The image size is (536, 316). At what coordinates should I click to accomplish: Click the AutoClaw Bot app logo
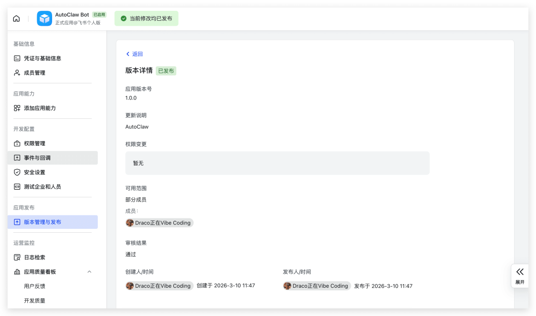44,18
